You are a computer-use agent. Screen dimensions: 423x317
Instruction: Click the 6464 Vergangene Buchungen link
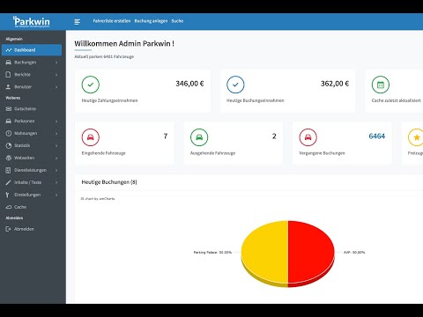click(x=377, y=136)
